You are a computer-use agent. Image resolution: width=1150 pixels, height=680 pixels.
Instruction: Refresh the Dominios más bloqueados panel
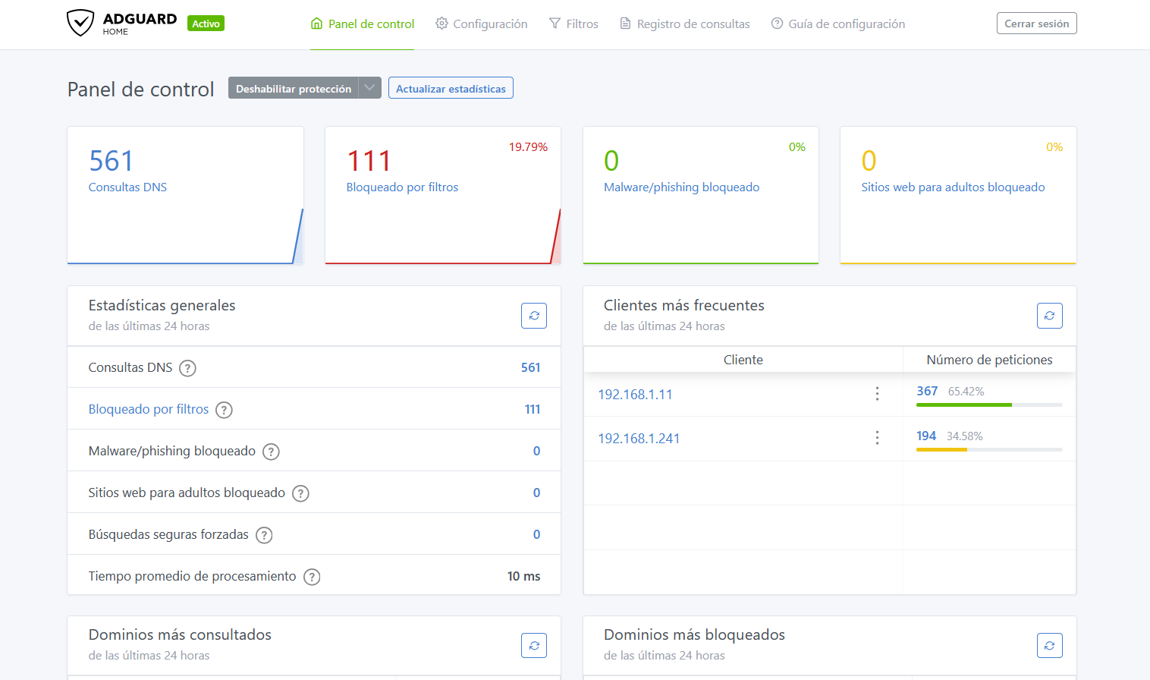pyautogui.click(x=1049, y=645)
